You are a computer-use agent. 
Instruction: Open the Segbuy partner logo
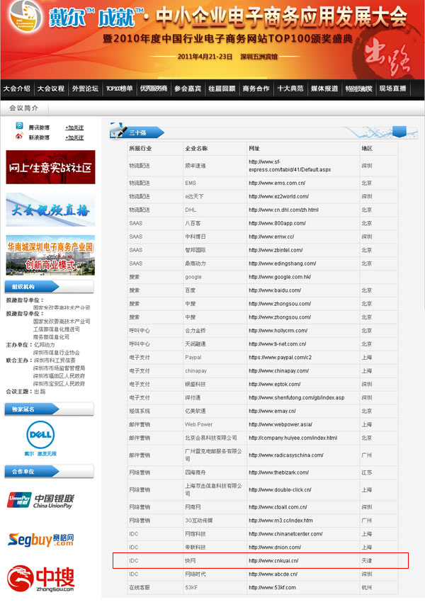click(41, 540)
